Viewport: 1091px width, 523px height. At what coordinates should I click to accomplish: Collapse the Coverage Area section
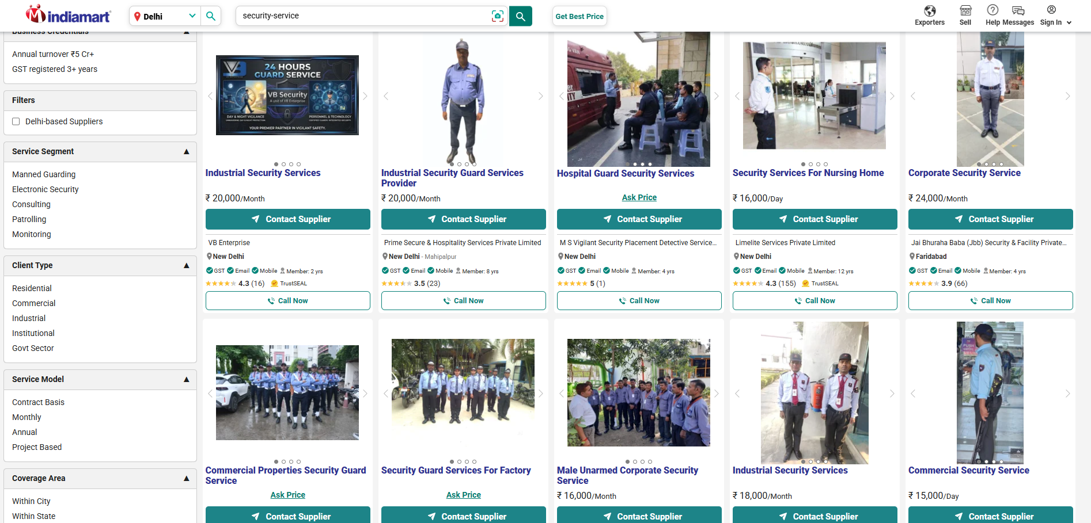187,478
